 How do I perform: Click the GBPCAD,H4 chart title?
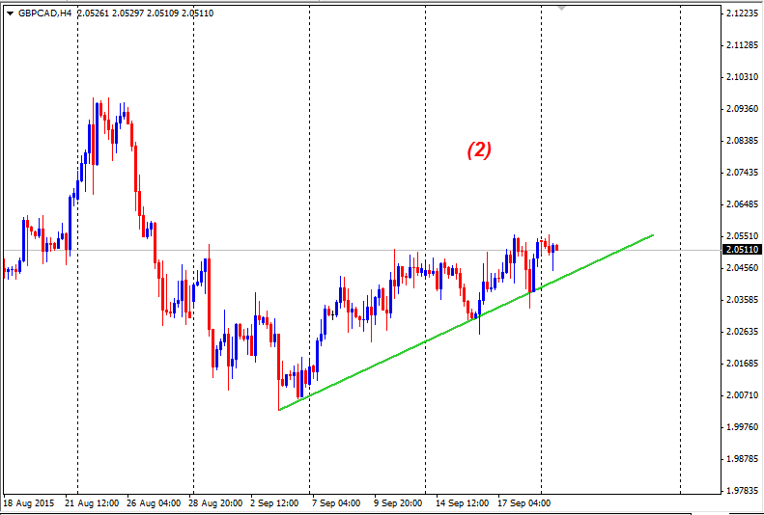pos(44,14)
